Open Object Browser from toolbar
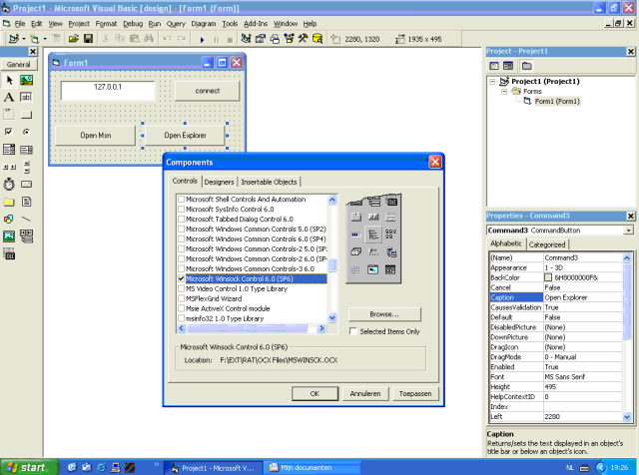The image size is (639, 475). (289, 39)
